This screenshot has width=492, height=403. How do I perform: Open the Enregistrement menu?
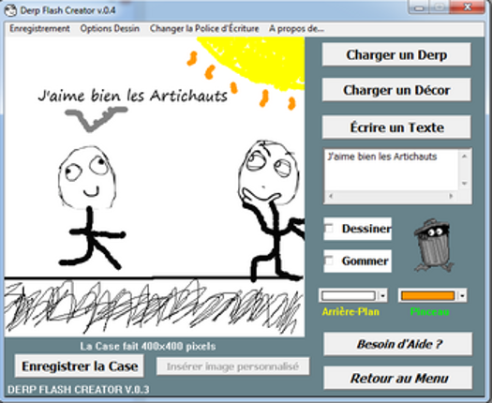pyautogui.click(x=39, y=28)
